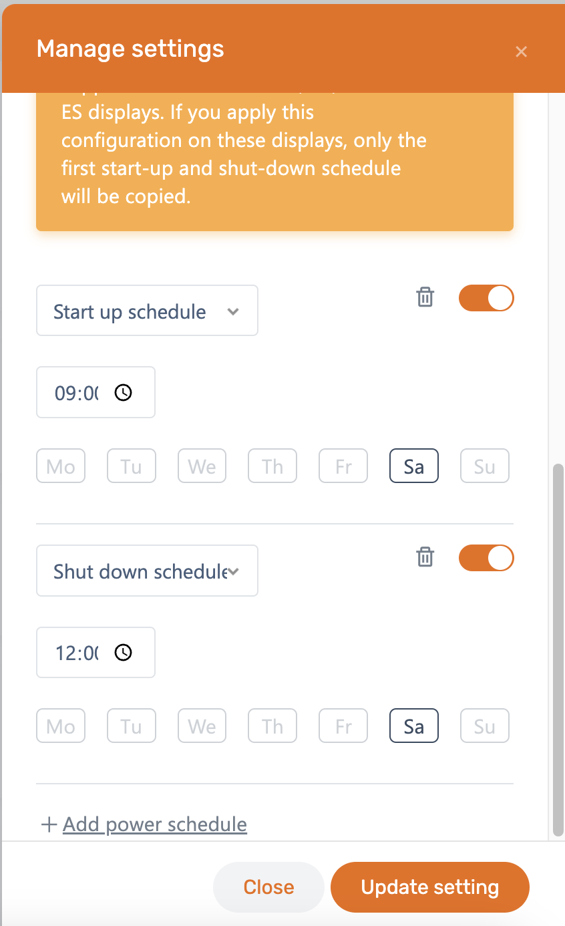565x926 pixels.
Task: Enable Friday for the shut down schedule
Action: click(343, 726)
